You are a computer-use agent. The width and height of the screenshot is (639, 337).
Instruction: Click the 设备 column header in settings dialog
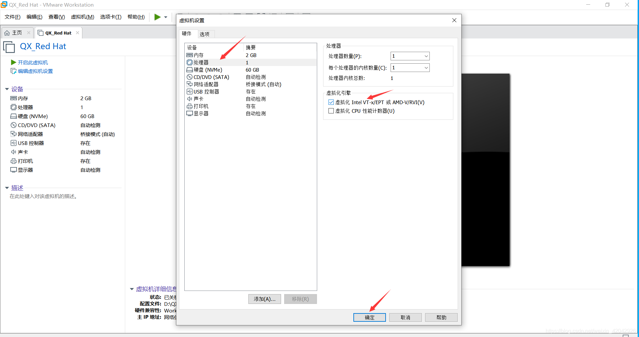point(214,47)
